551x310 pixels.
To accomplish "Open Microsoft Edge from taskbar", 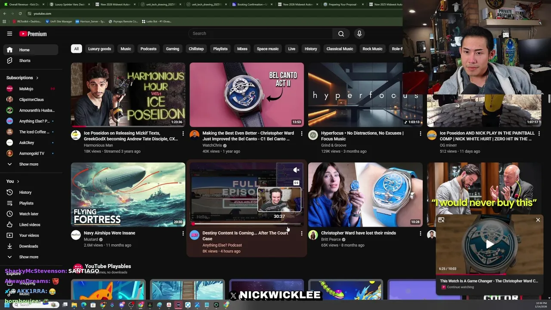I will (x=84, y=305).
